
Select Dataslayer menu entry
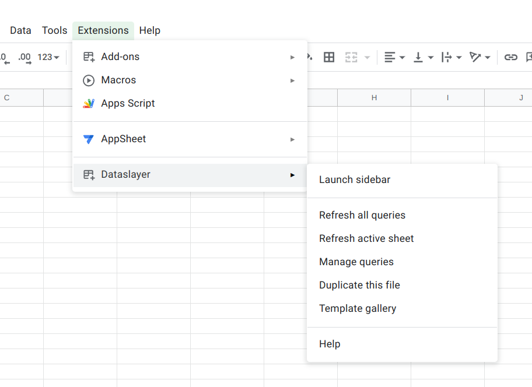[x=190, y=175]
